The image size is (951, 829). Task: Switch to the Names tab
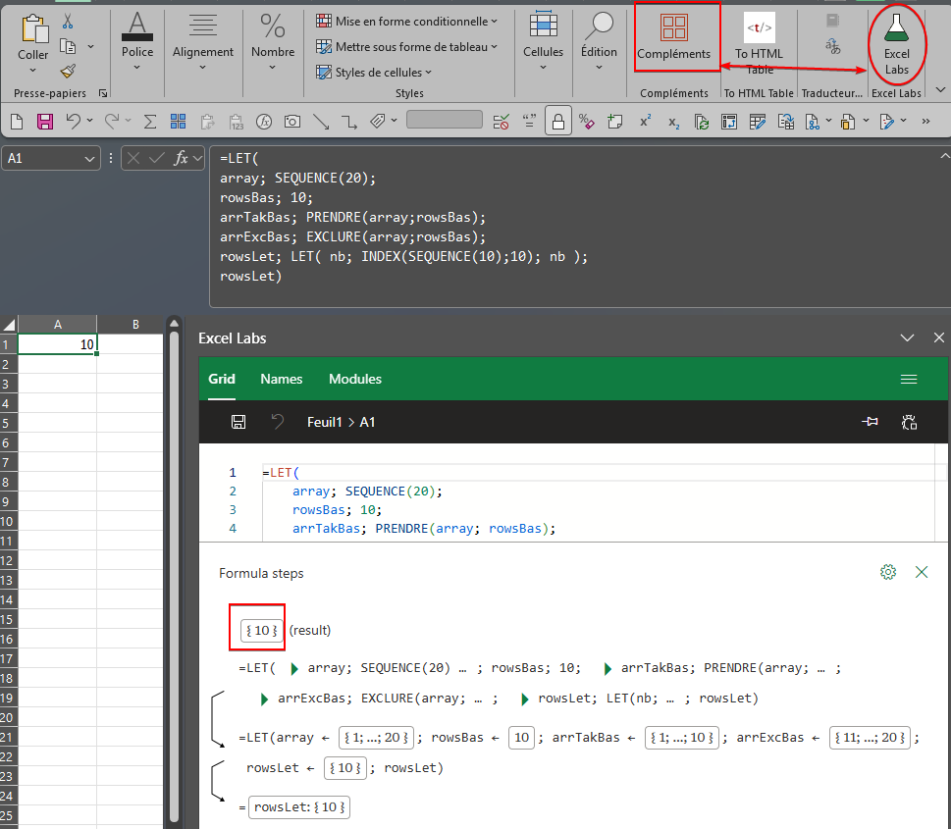(282, 379)
